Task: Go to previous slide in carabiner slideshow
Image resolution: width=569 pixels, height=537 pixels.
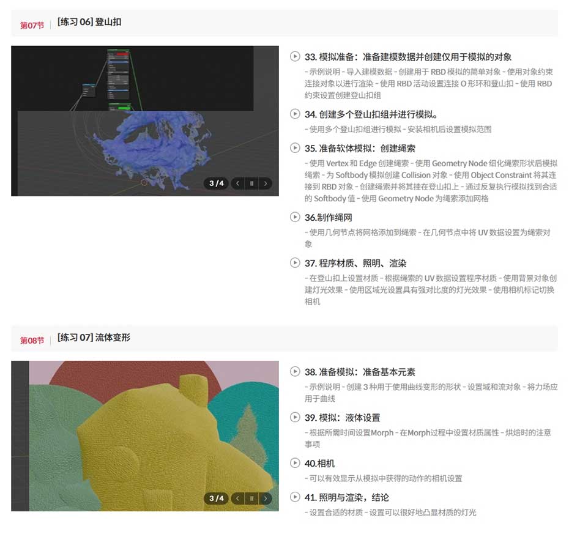Action: point(237,183)
